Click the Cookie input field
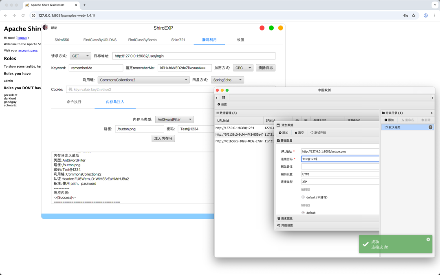Viewport: 440px width, 275px height. click(x=140, y=90)
